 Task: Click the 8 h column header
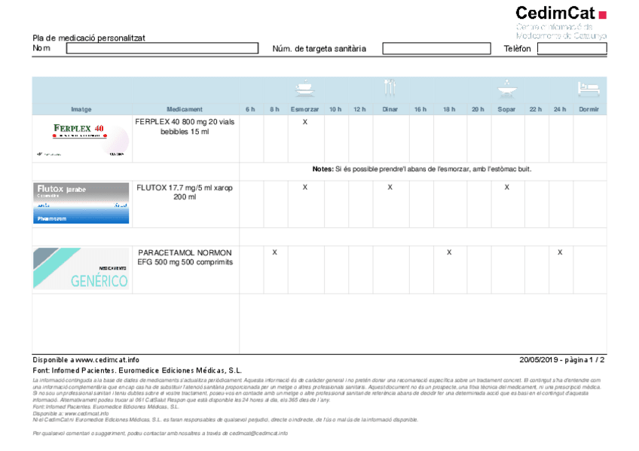click(275, 109)
